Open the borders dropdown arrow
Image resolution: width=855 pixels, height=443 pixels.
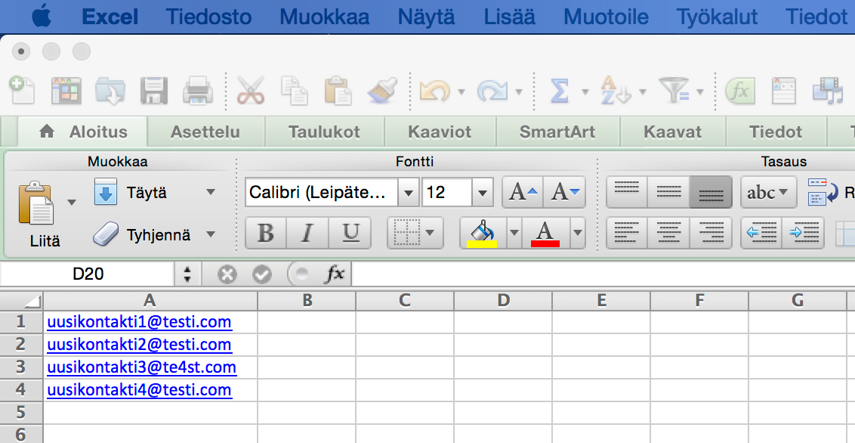pyautogui.click(x=430, y=233)
